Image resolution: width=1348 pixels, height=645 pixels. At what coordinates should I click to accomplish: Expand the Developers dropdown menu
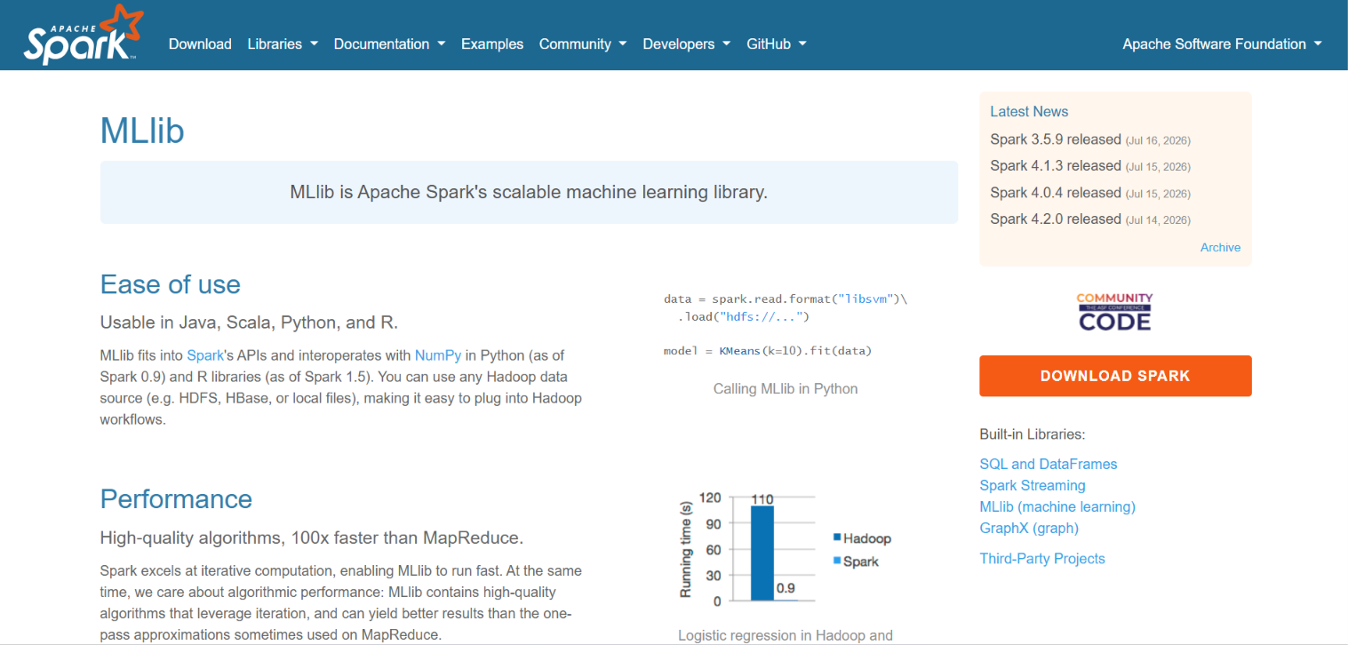(x=686, y=44)
